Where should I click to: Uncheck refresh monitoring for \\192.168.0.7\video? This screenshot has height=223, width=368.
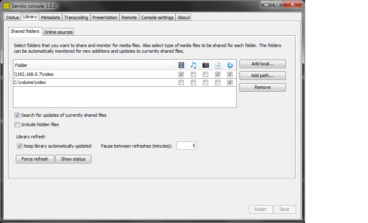(230, 75)
